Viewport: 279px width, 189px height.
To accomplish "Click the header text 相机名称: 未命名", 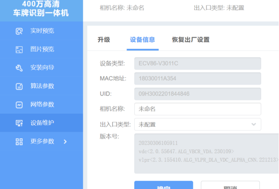I will coord(122,8).
